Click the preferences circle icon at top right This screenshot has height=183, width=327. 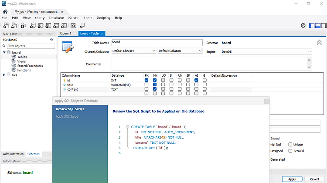tap(303, 25)
